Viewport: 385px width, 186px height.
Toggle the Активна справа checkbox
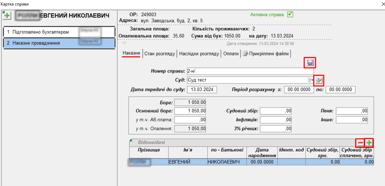[x=290, y=15]
